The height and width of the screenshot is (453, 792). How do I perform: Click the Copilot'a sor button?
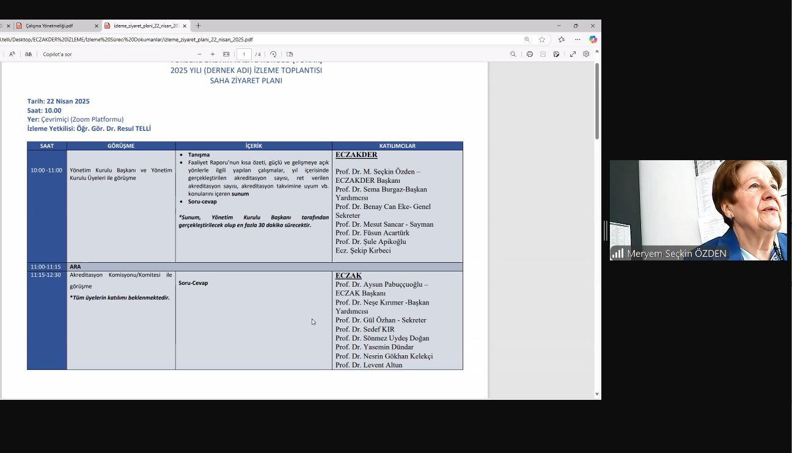tap(57, 54)
